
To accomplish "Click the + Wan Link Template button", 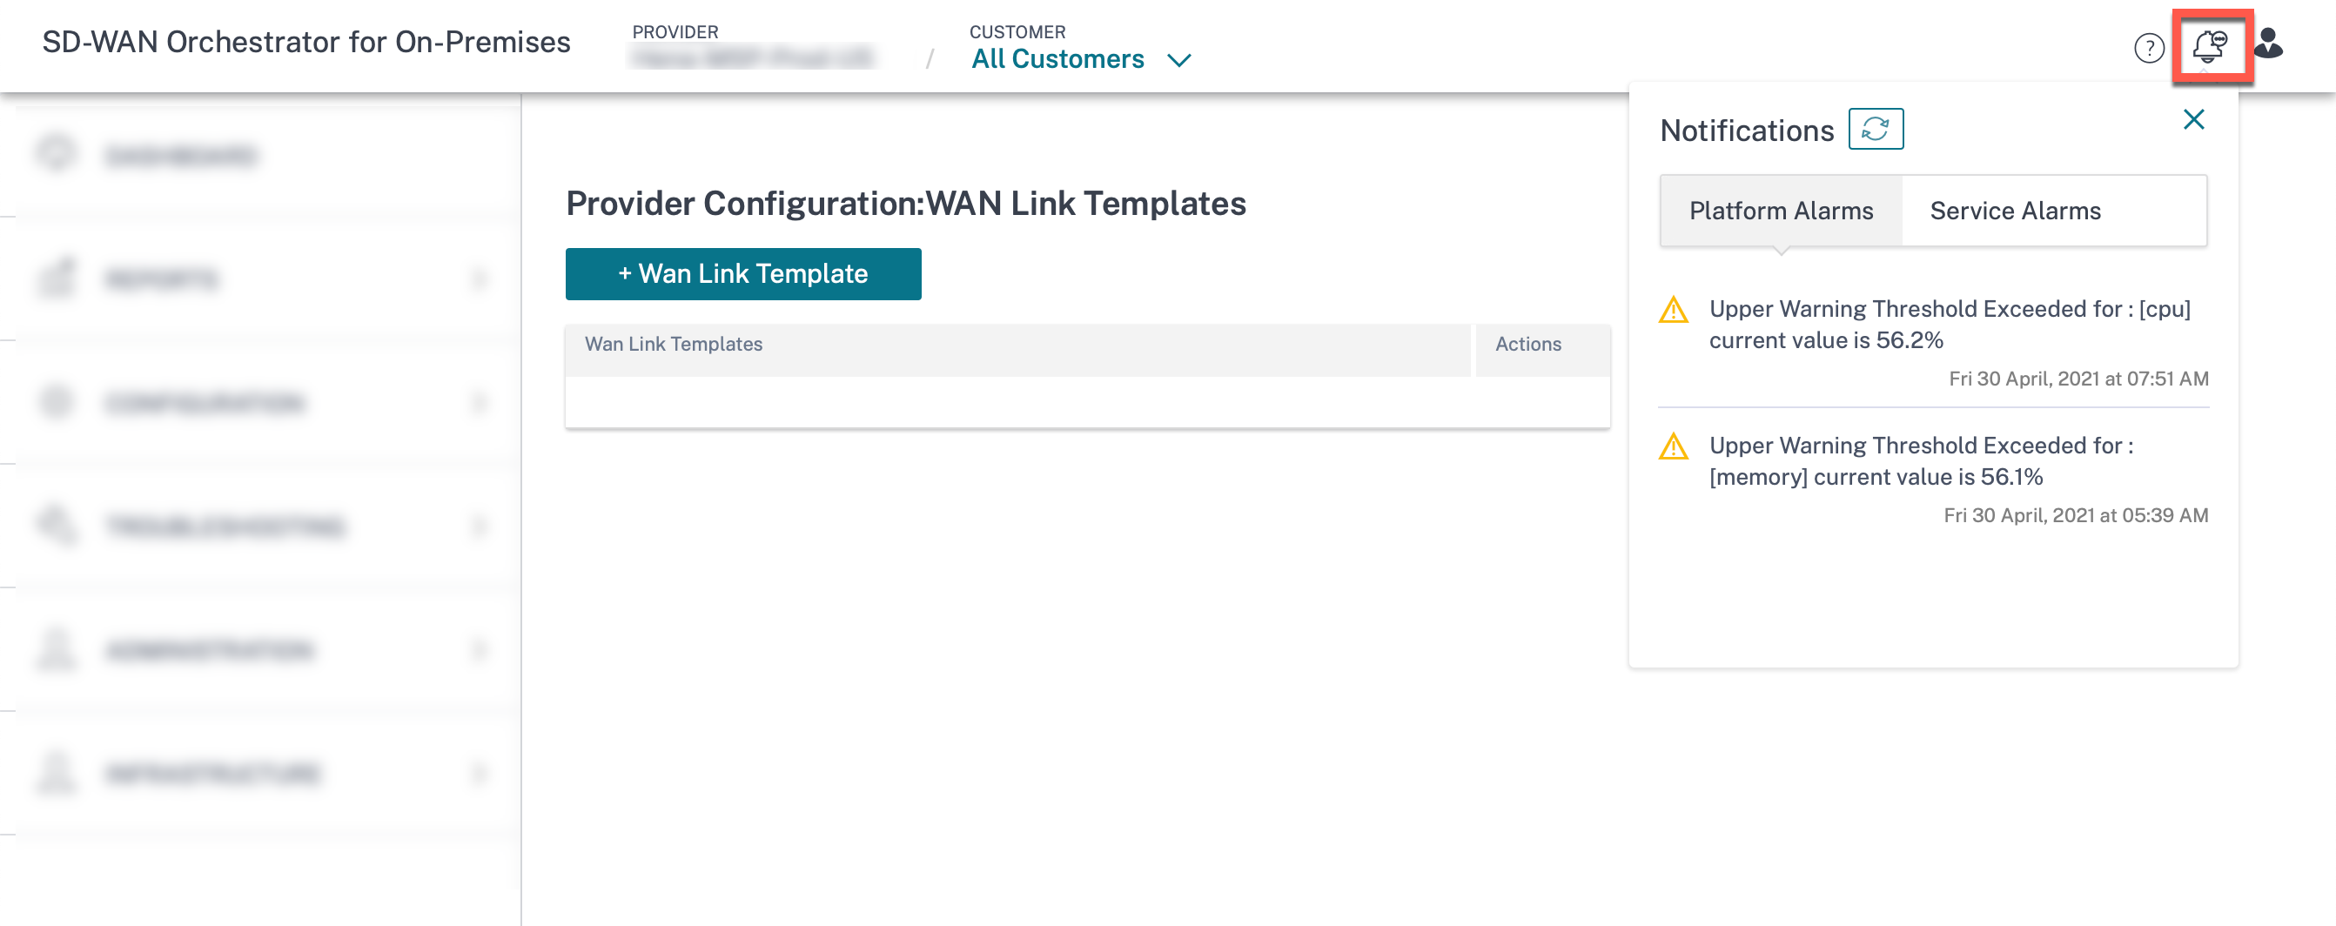I will point(742,274).
